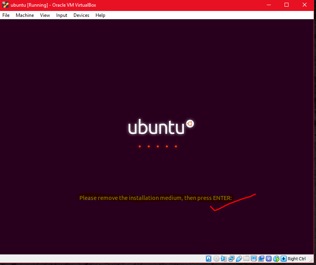Image resolution: width=316 pixels, height=265 pixels.
Task: Click inside the Ubuntu guest screen
Action: [x=157, y=137]
